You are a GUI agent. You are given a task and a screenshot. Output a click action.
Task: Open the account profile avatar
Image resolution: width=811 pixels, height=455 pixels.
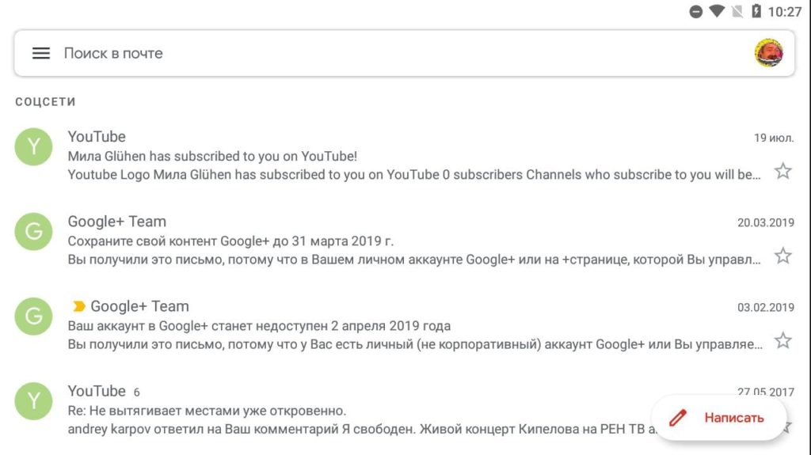coord(768,53)
